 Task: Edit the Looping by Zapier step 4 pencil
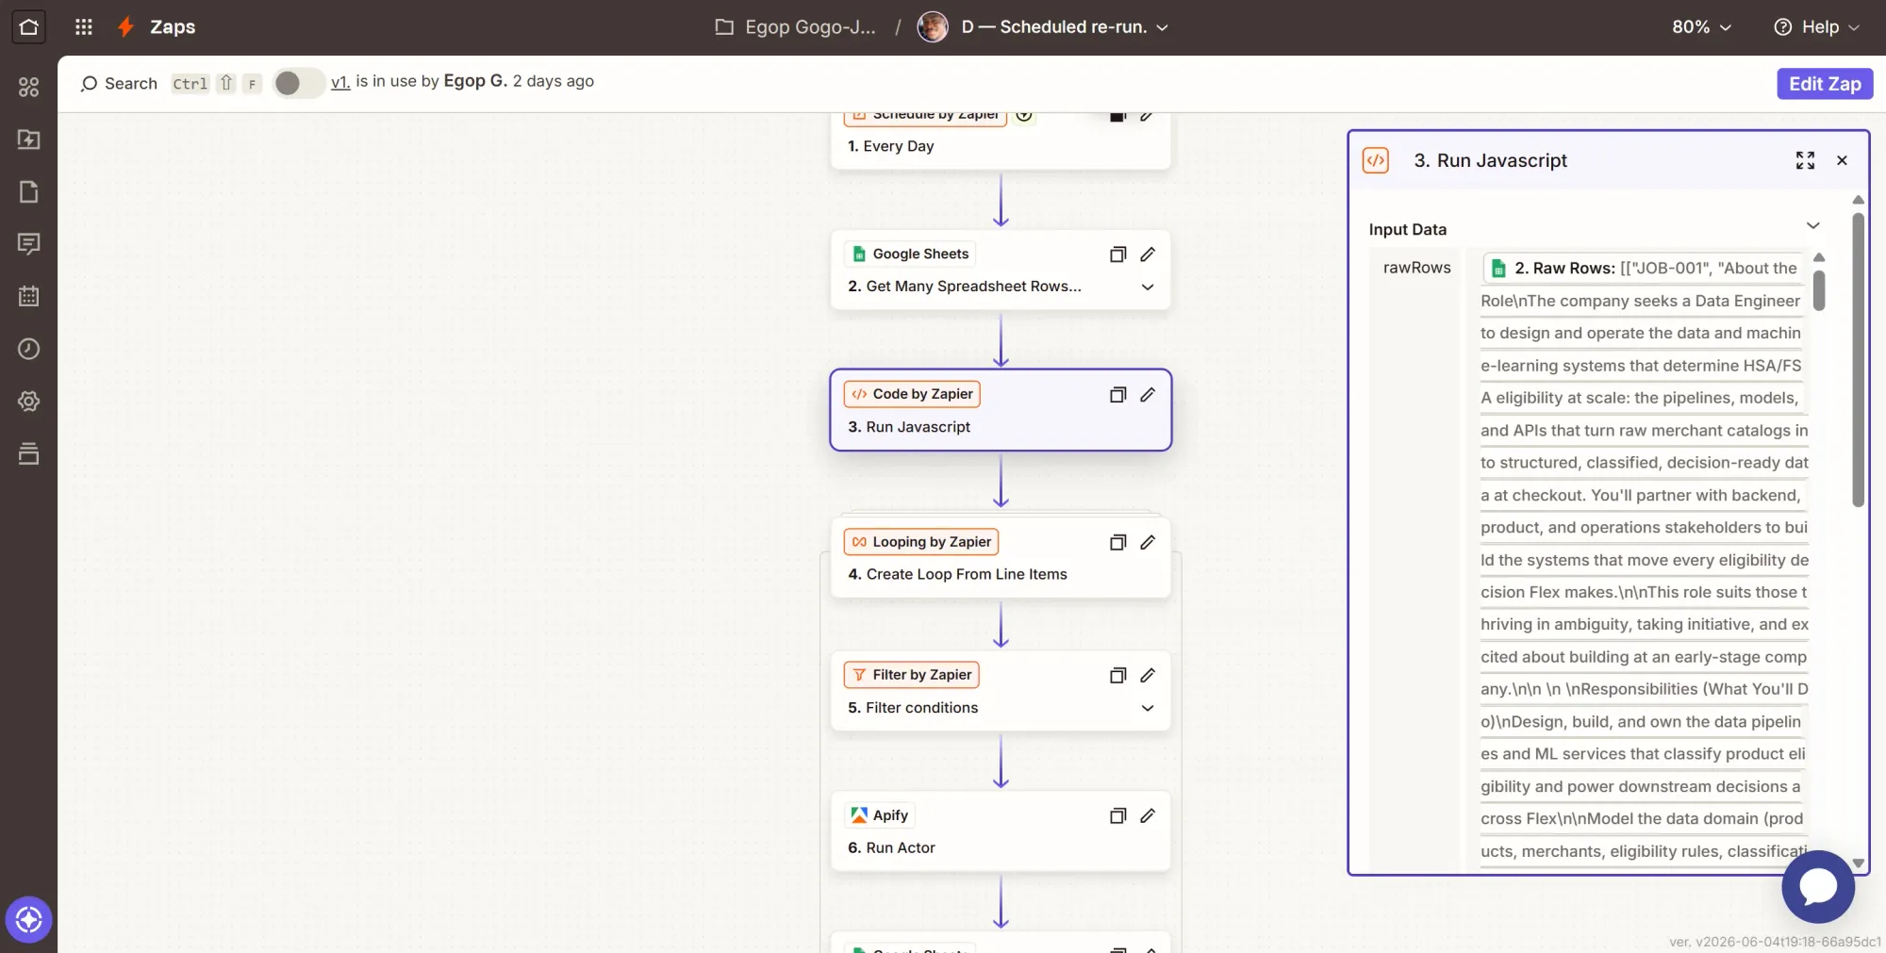click(1148, 543)
